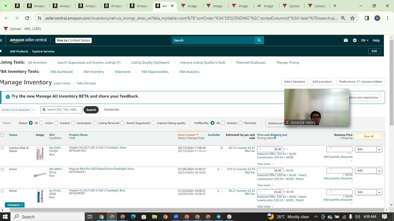Select the Incomplete status filter radio
The width and height of the screenshot is (394, 221).
73,123
